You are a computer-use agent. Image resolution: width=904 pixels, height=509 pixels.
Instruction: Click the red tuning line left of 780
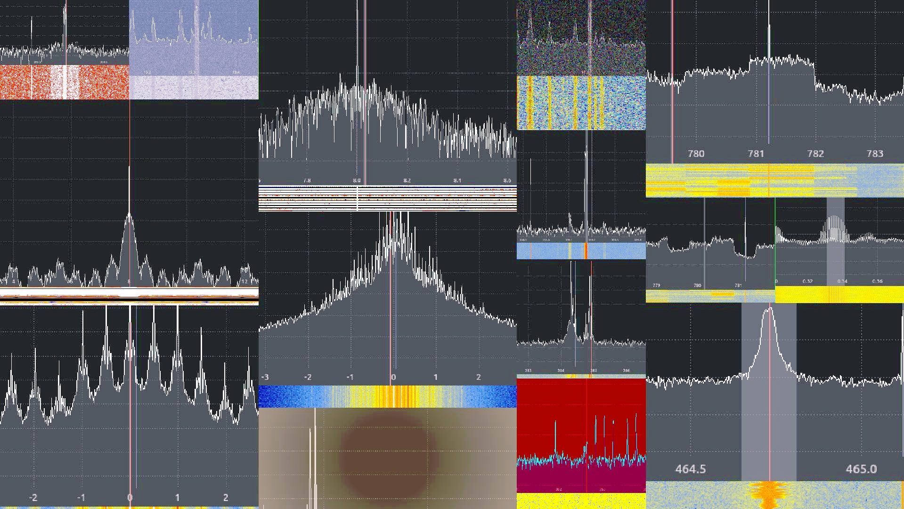[672, 94]
